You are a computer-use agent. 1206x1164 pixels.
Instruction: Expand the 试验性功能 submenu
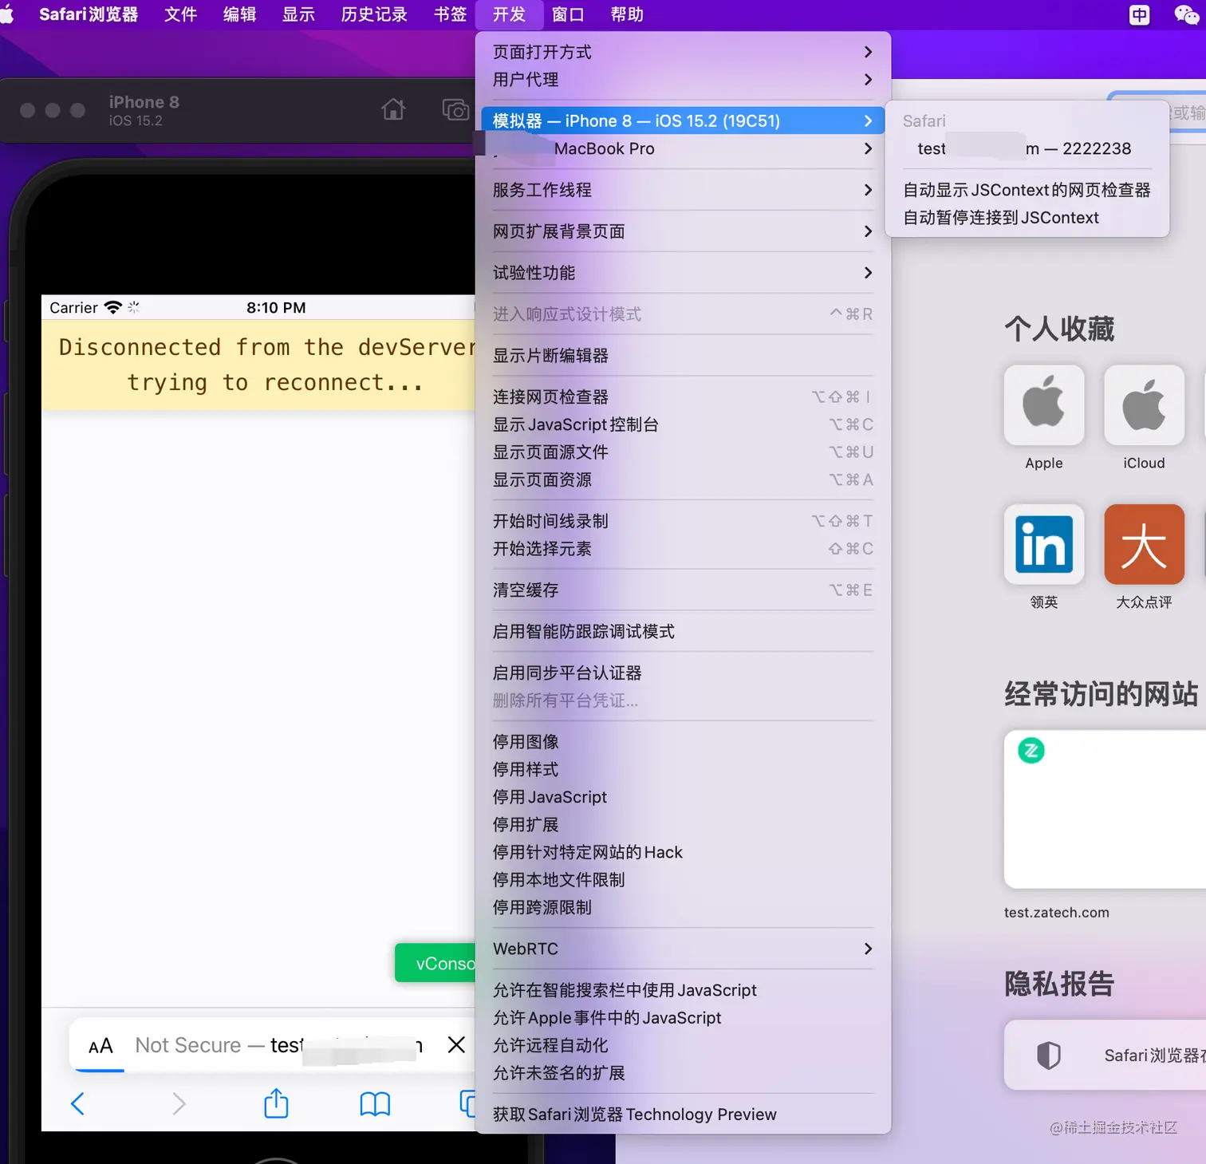click(x=683, y=273)
